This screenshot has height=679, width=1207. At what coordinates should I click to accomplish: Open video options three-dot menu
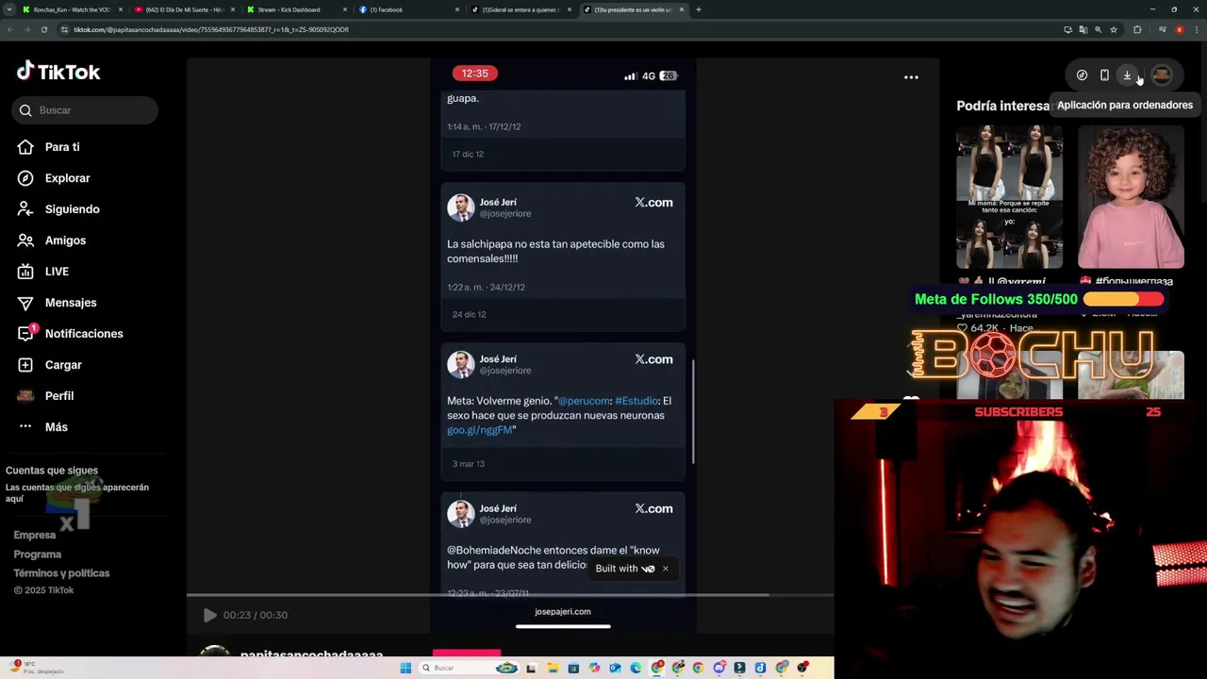coord(911,77)
